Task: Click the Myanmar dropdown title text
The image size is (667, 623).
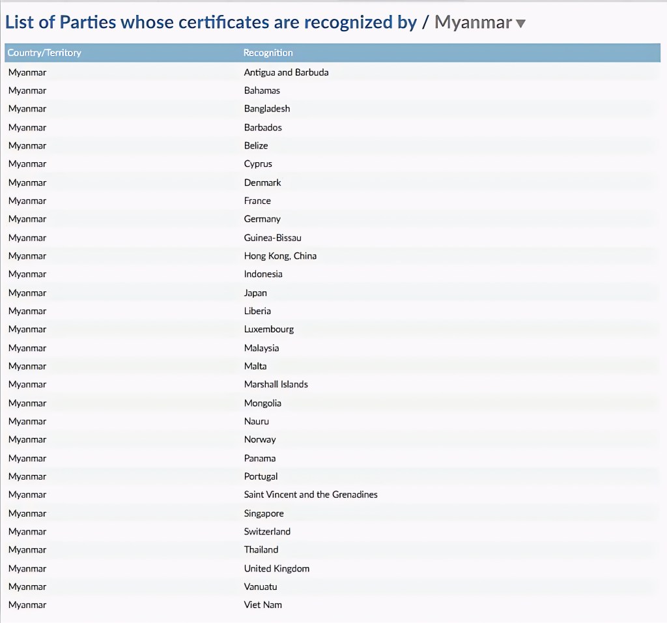Action: click(473, 23)
